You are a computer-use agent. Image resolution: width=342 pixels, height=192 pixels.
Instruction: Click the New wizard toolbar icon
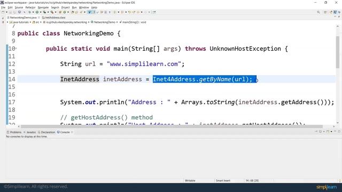click(3, 12)
